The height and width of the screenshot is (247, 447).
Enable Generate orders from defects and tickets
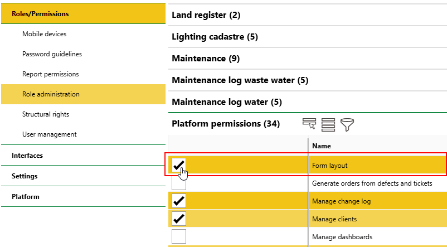click(179, 183)
